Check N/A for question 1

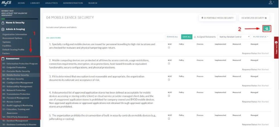tap(169, 48)
